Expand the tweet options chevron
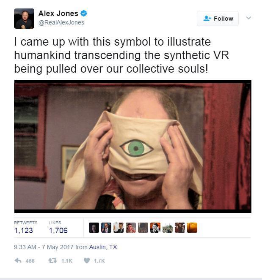This screenshot has height=280, width=262. tap(248, 18)
